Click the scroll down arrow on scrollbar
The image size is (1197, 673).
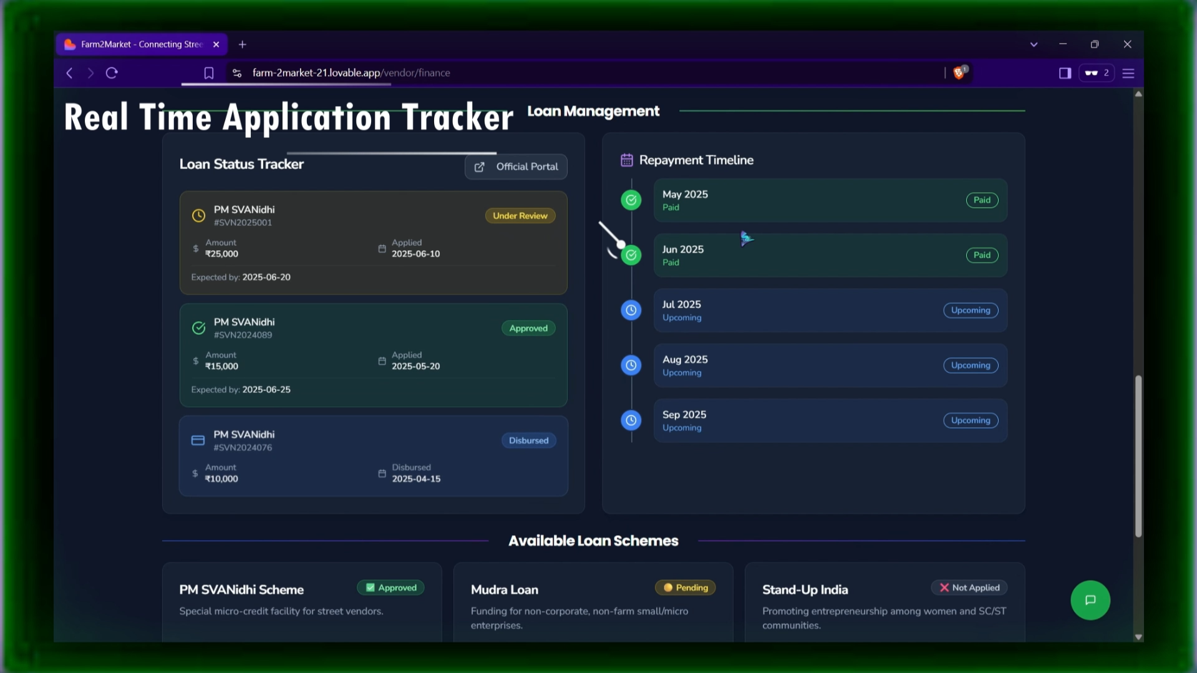1138,637
